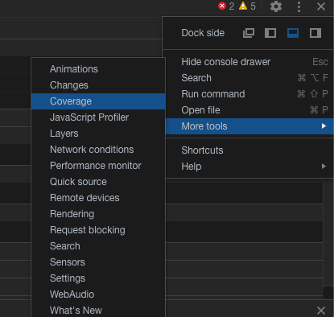Open What's New
This screenshot has height=317, width=334.
pyautogui.click(x=98, y=311)
